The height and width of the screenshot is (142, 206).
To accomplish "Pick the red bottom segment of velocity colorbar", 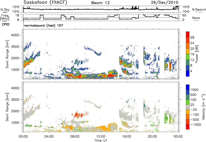I will click(188, 127).
